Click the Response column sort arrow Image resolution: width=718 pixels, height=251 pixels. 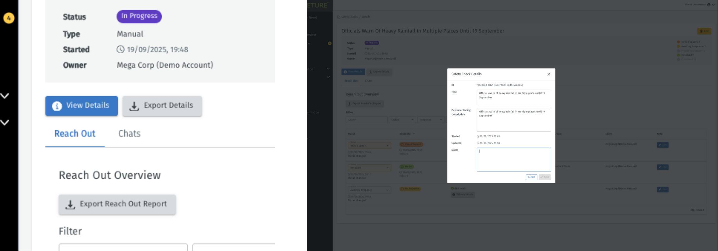(x=414, y=134)
